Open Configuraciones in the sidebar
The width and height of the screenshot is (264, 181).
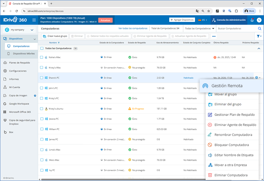[x=18, y=71]
